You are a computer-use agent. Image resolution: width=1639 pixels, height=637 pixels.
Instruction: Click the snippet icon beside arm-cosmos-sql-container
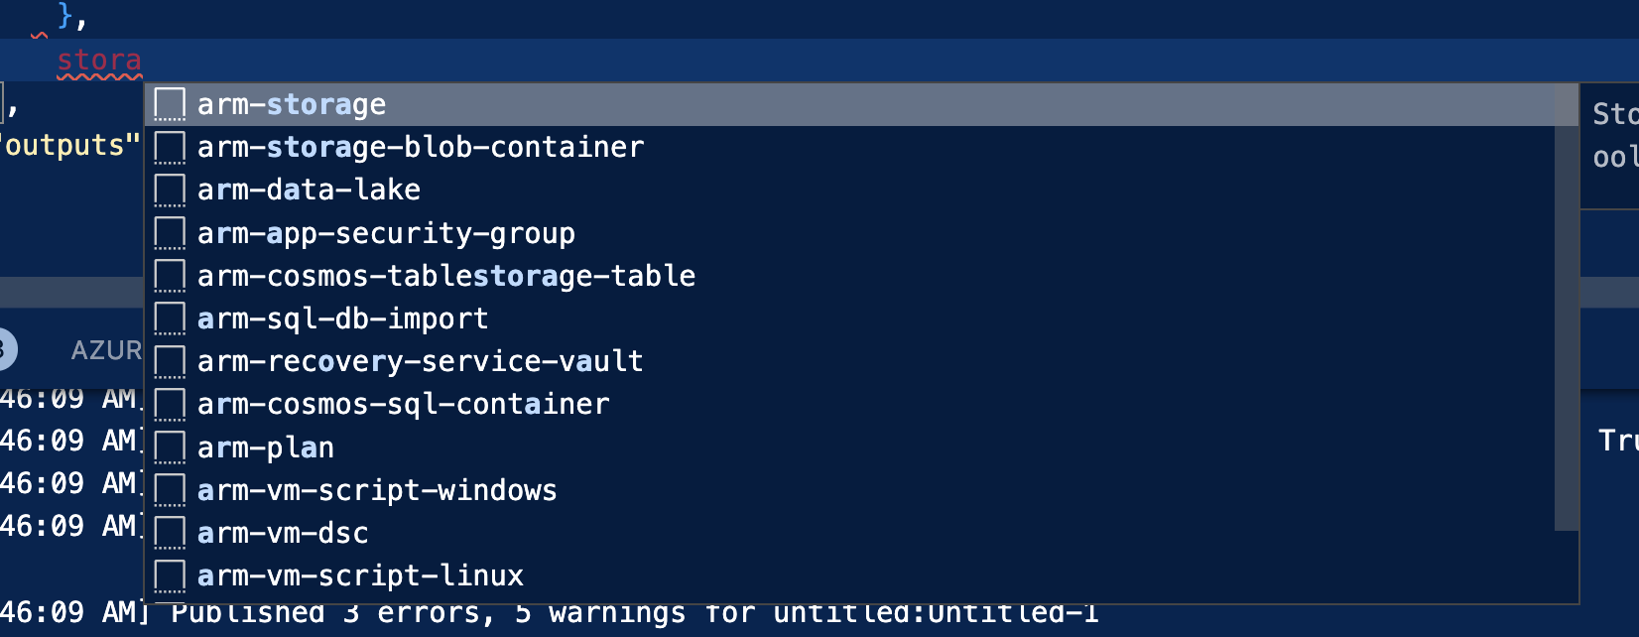coord(171,403)
